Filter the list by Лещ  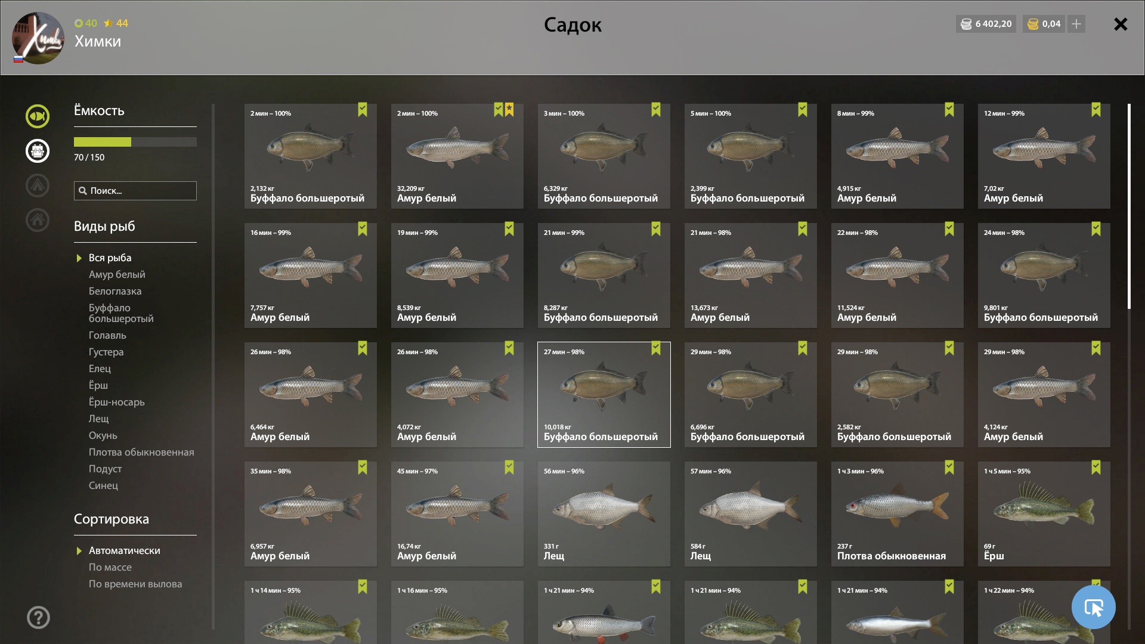point(99,419)
